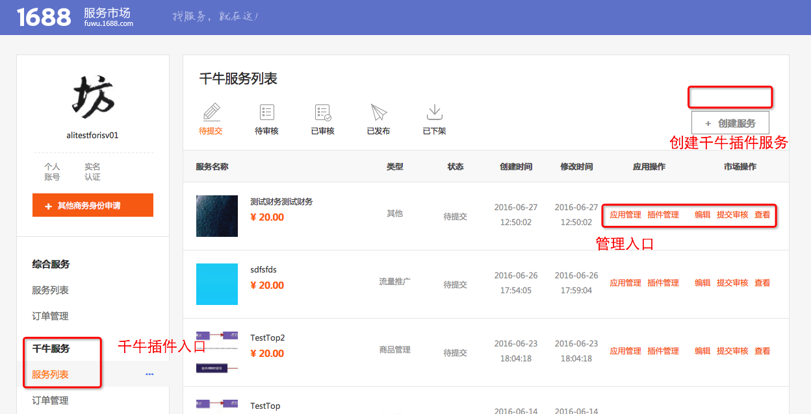Screen dimensions: 811x414
Task: Click the 已下架 download icon
Action: 434,112
